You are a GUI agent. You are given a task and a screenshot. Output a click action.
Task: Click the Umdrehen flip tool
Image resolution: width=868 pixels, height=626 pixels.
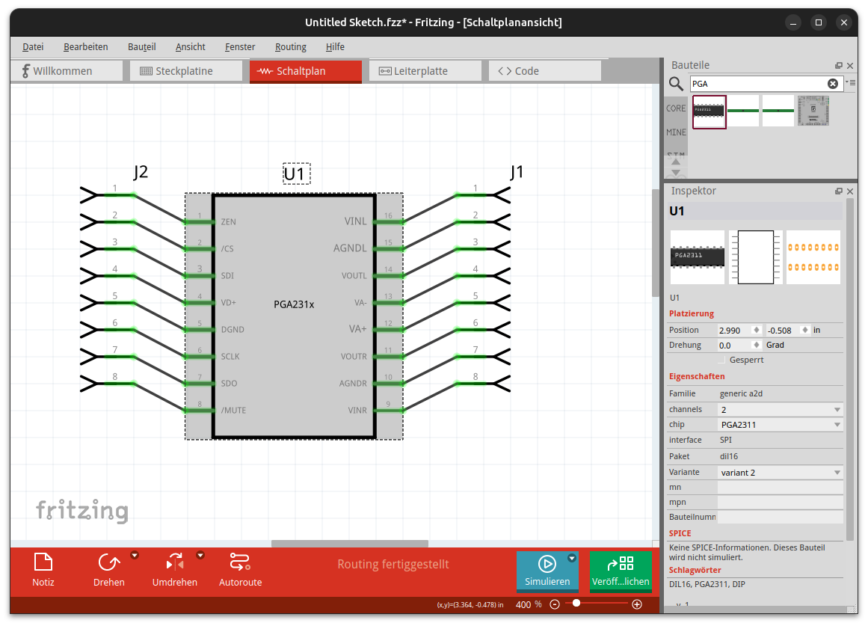(x=174, y=569)
